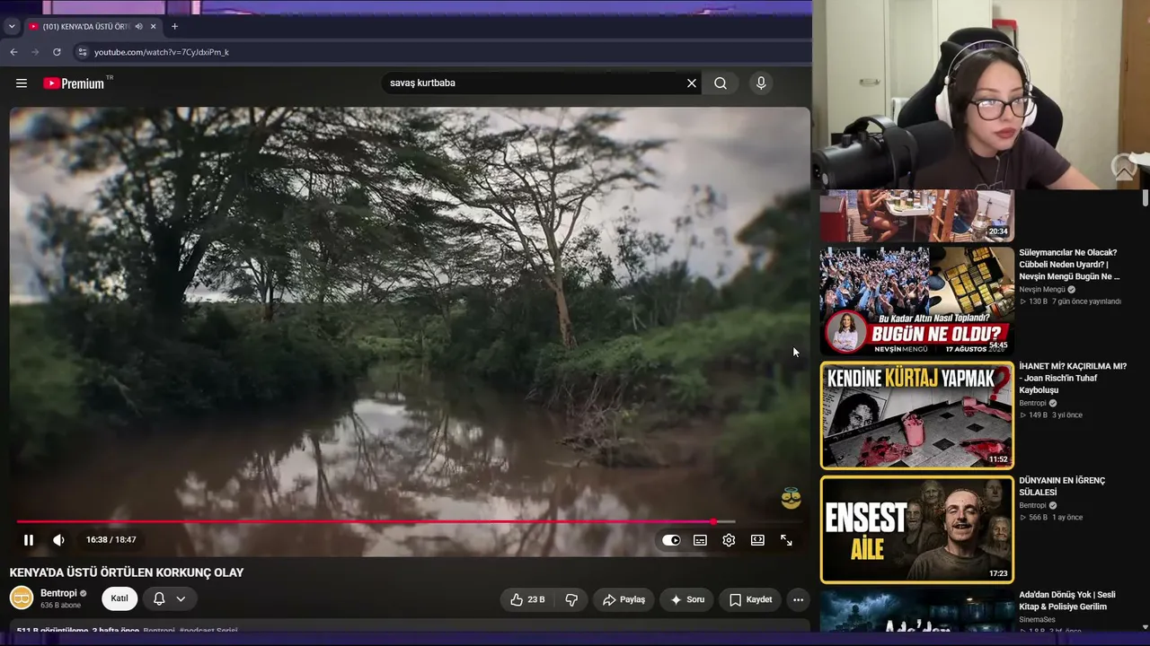Image resolution: width=1150 pixels, height=646 pixels.
Task: Reload the current page
Action: tap(57, 52)
